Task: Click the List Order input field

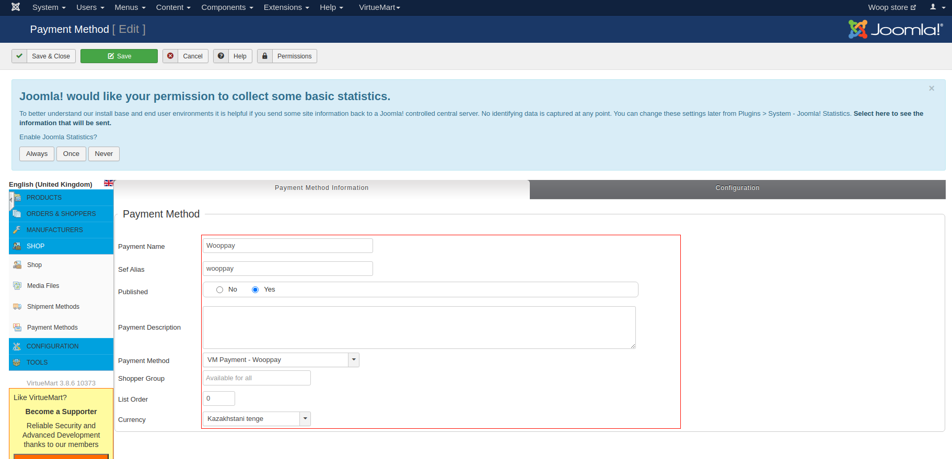Action: point(219,398)
